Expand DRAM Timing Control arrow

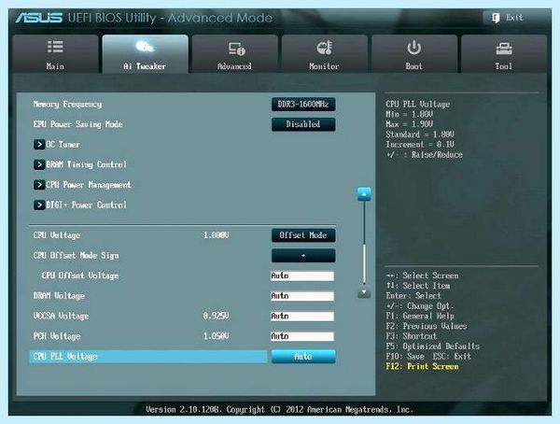39,164
